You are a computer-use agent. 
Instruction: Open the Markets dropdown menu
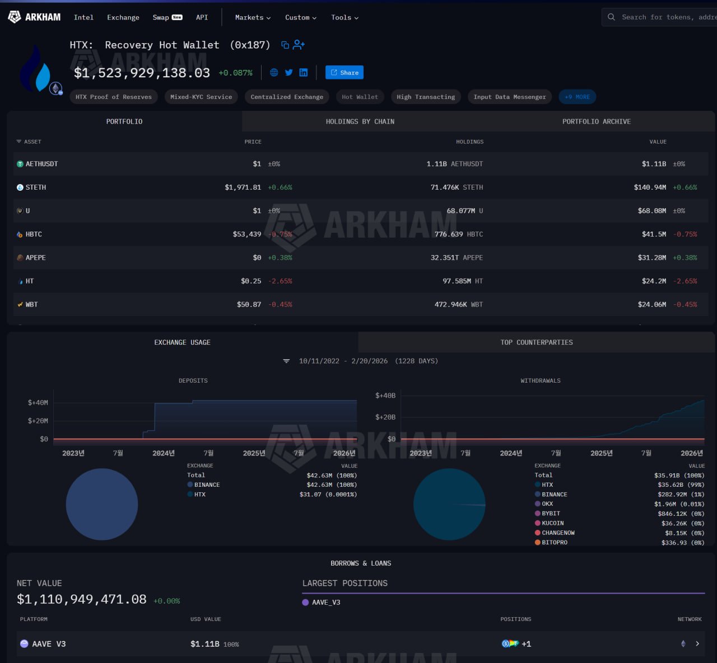pos(253,17)
